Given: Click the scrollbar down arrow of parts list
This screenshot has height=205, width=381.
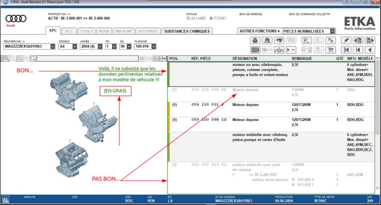Looking at the screenshot, I should pos(377,188).
